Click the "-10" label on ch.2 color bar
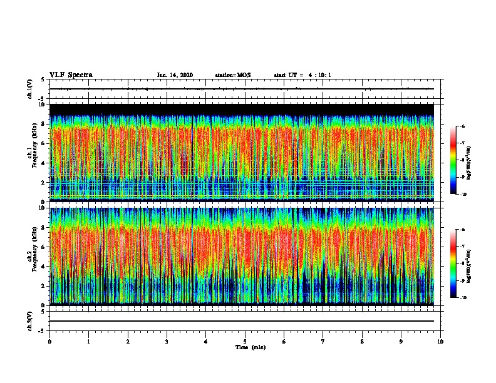The image size is (496, 383). (463, 298)
